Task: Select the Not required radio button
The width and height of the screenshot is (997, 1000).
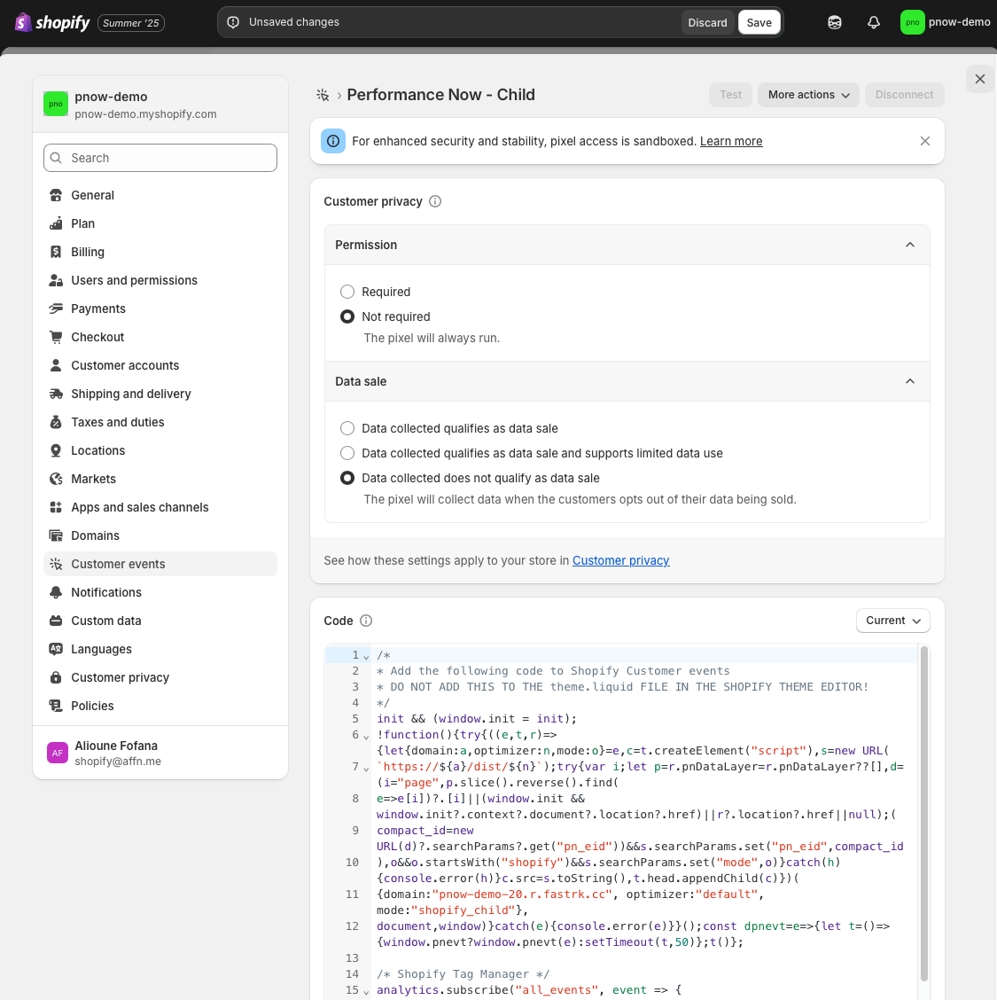Action: pyautogui.click(x=347, y=316)
